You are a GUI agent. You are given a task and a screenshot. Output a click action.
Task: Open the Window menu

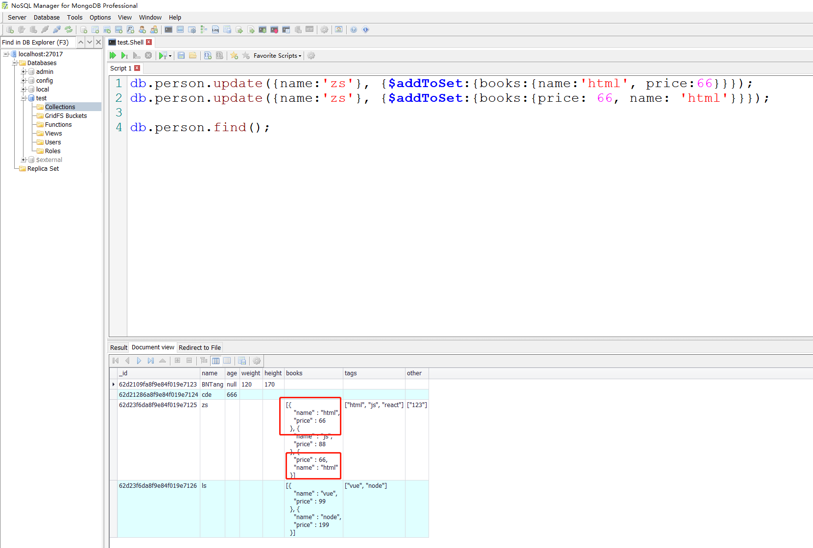pos(150,18)
